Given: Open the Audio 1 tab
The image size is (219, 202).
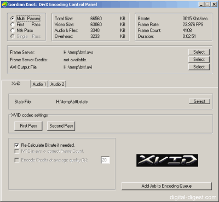Looking at the screenshot, I should click(39, 84).
